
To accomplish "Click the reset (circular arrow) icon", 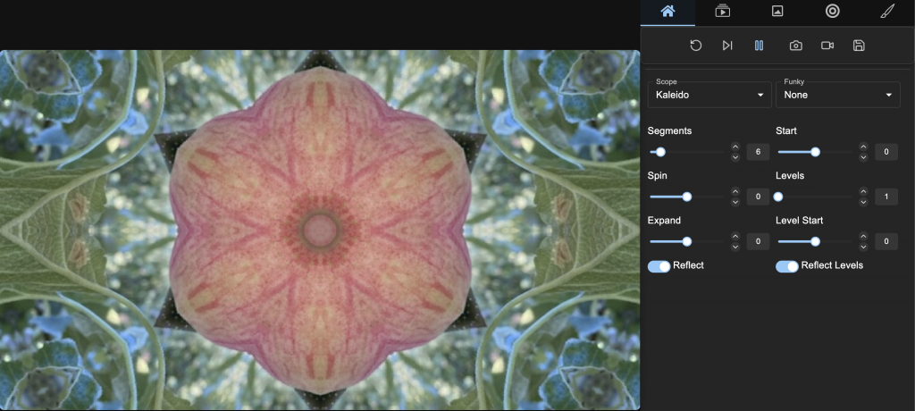I will (x=696, y=46).
